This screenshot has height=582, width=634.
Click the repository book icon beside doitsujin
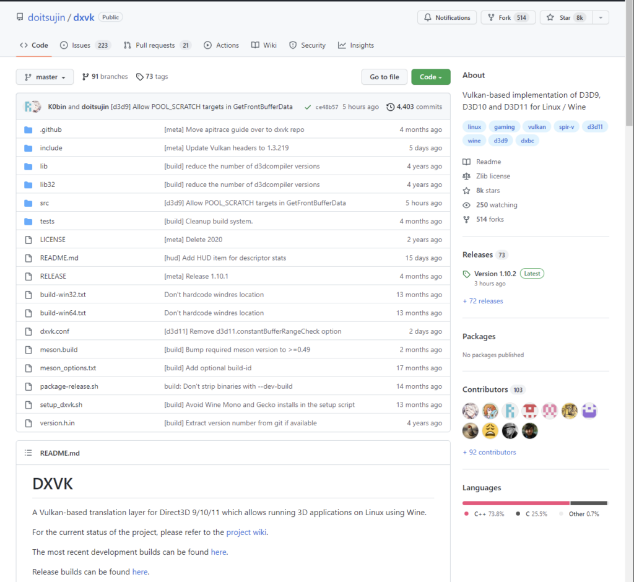[20, 17]
